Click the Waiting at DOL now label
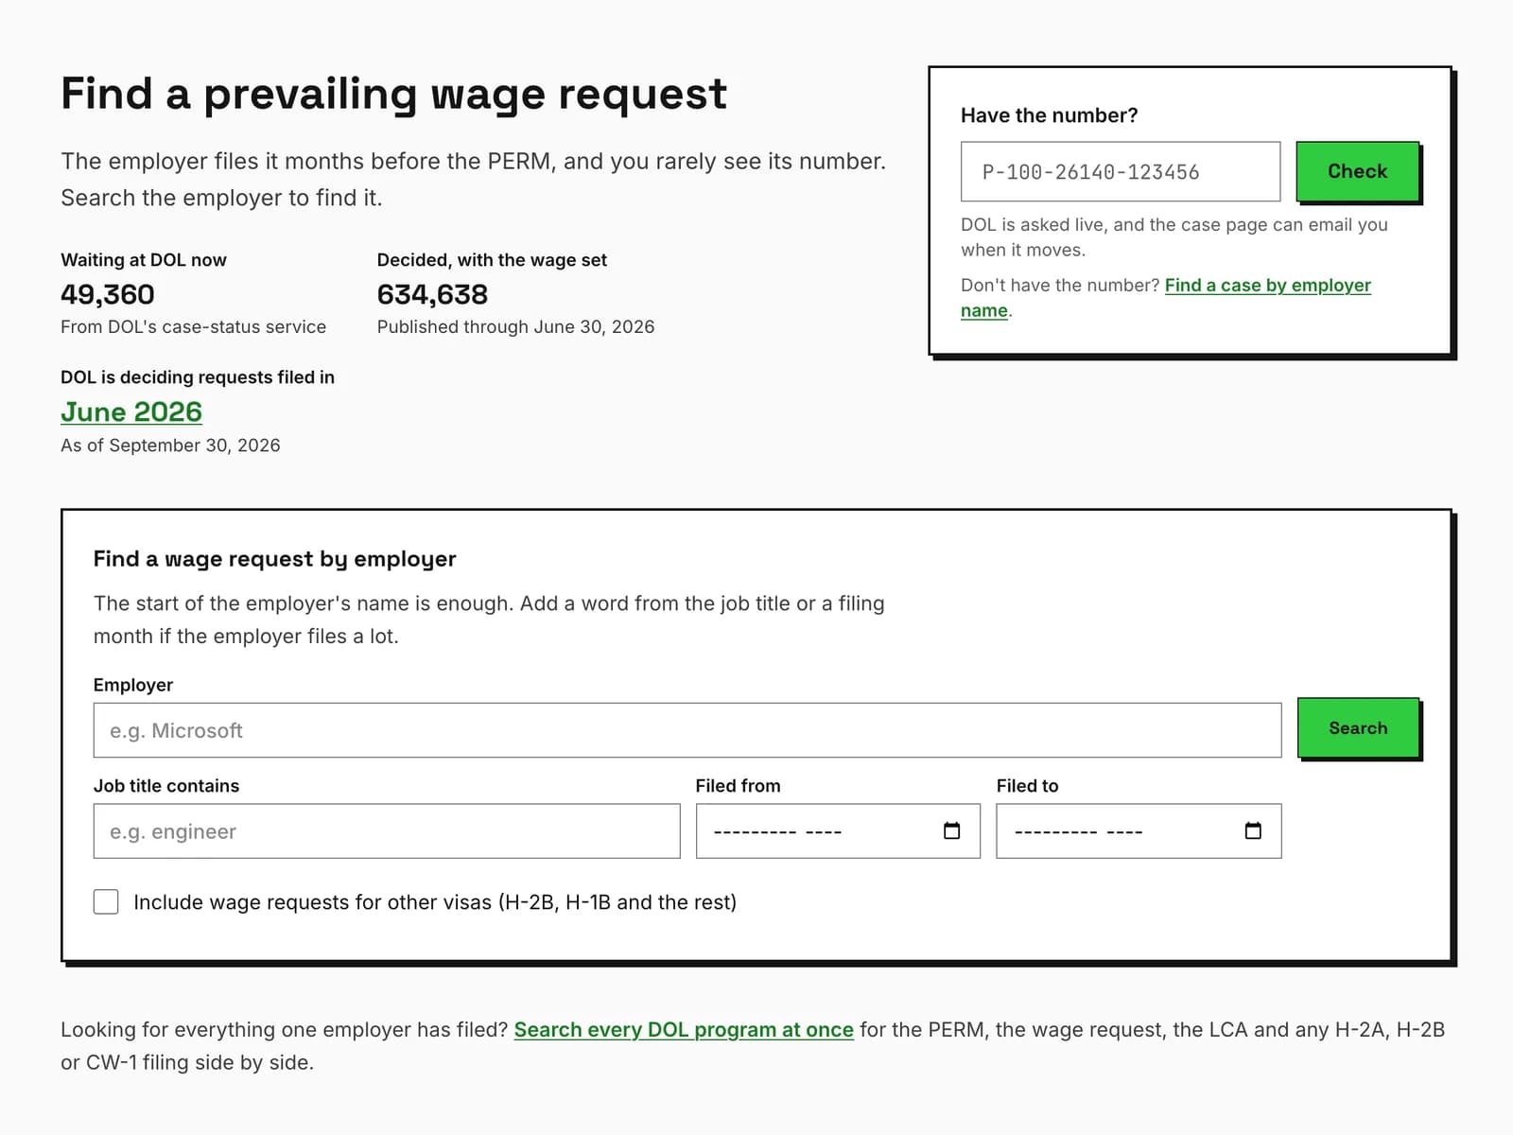This screenshot has height=1135, width=1513. pos(144,260)
